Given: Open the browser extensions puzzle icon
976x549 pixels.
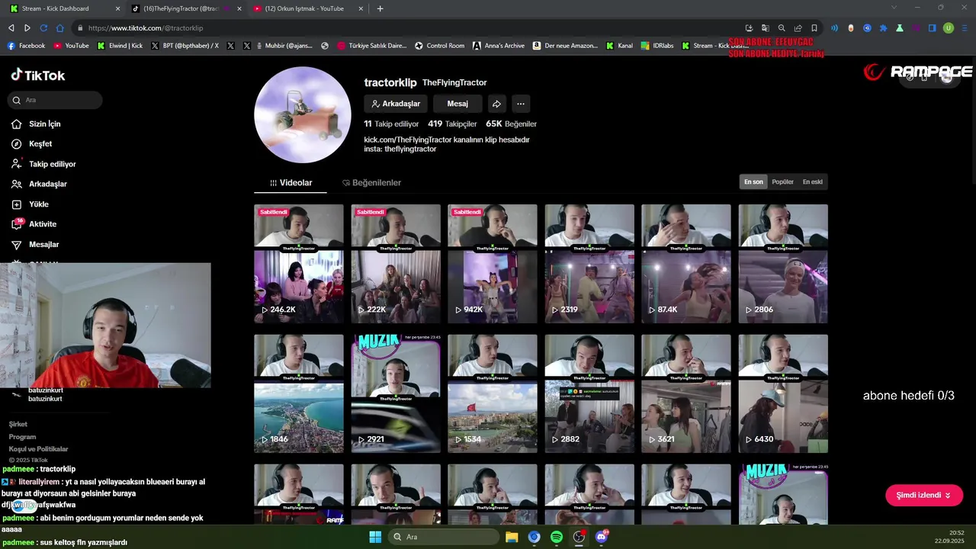Looking at the screenshot, I should [x=883, y=28].
